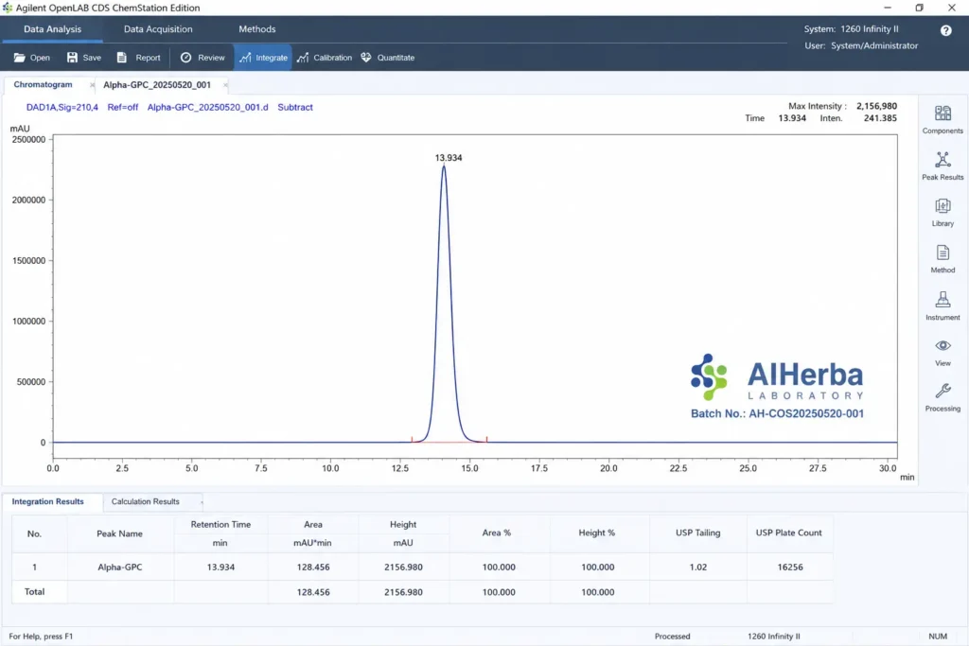This screenshot has height=646, width=969.
Task: Click Alpha-GPC_20250520_001.d file name
Action: [207, 107]
